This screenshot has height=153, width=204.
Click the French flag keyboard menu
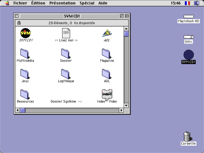click(x=187, y=3)
